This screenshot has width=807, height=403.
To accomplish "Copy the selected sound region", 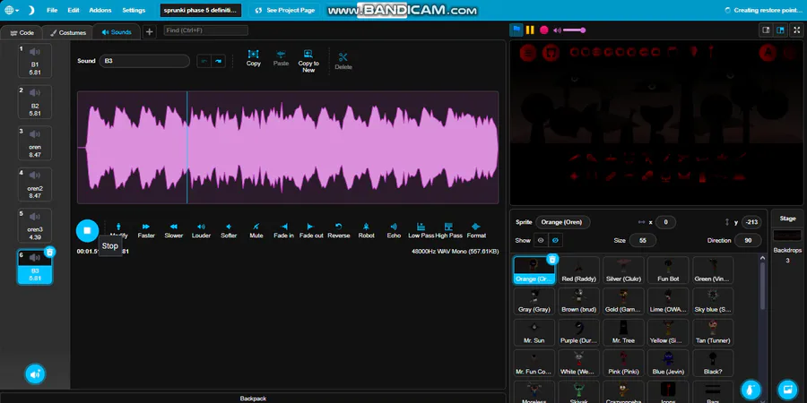I will 253,58.
